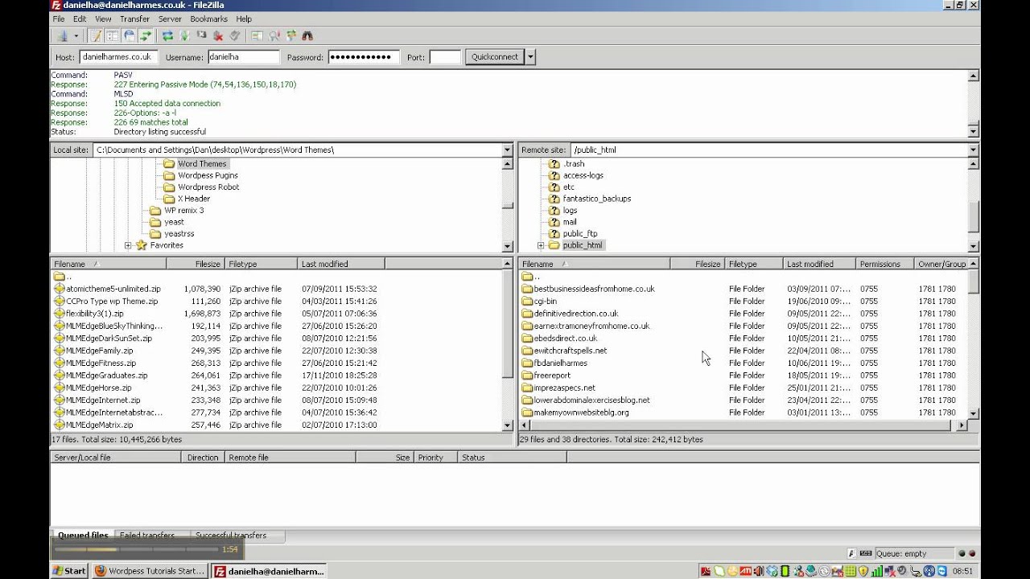
Task: Sort remote files by Owner/Group column
Action: [941, 264]
